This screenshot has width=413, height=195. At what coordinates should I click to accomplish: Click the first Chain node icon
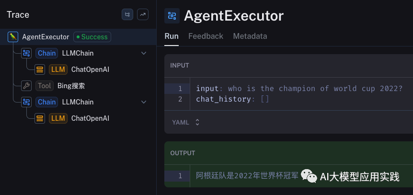pos(27,53)
